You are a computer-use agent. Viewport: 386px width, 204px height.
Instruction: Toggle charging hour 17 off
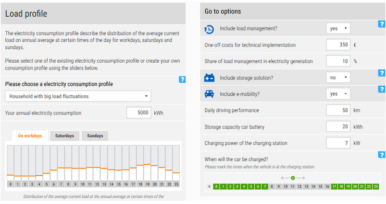coord(334,186)
